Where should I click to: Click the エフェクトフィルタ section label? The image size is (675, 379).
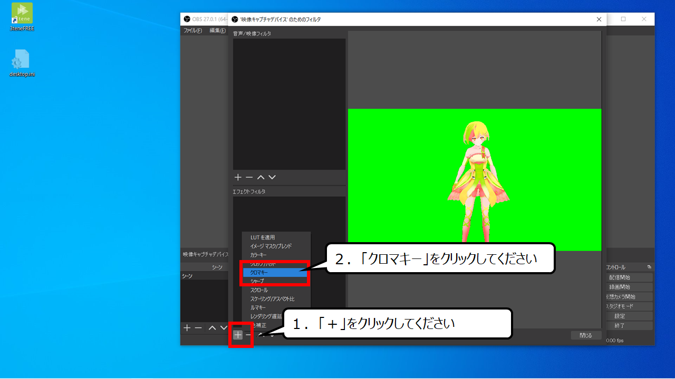pos(249,192)
